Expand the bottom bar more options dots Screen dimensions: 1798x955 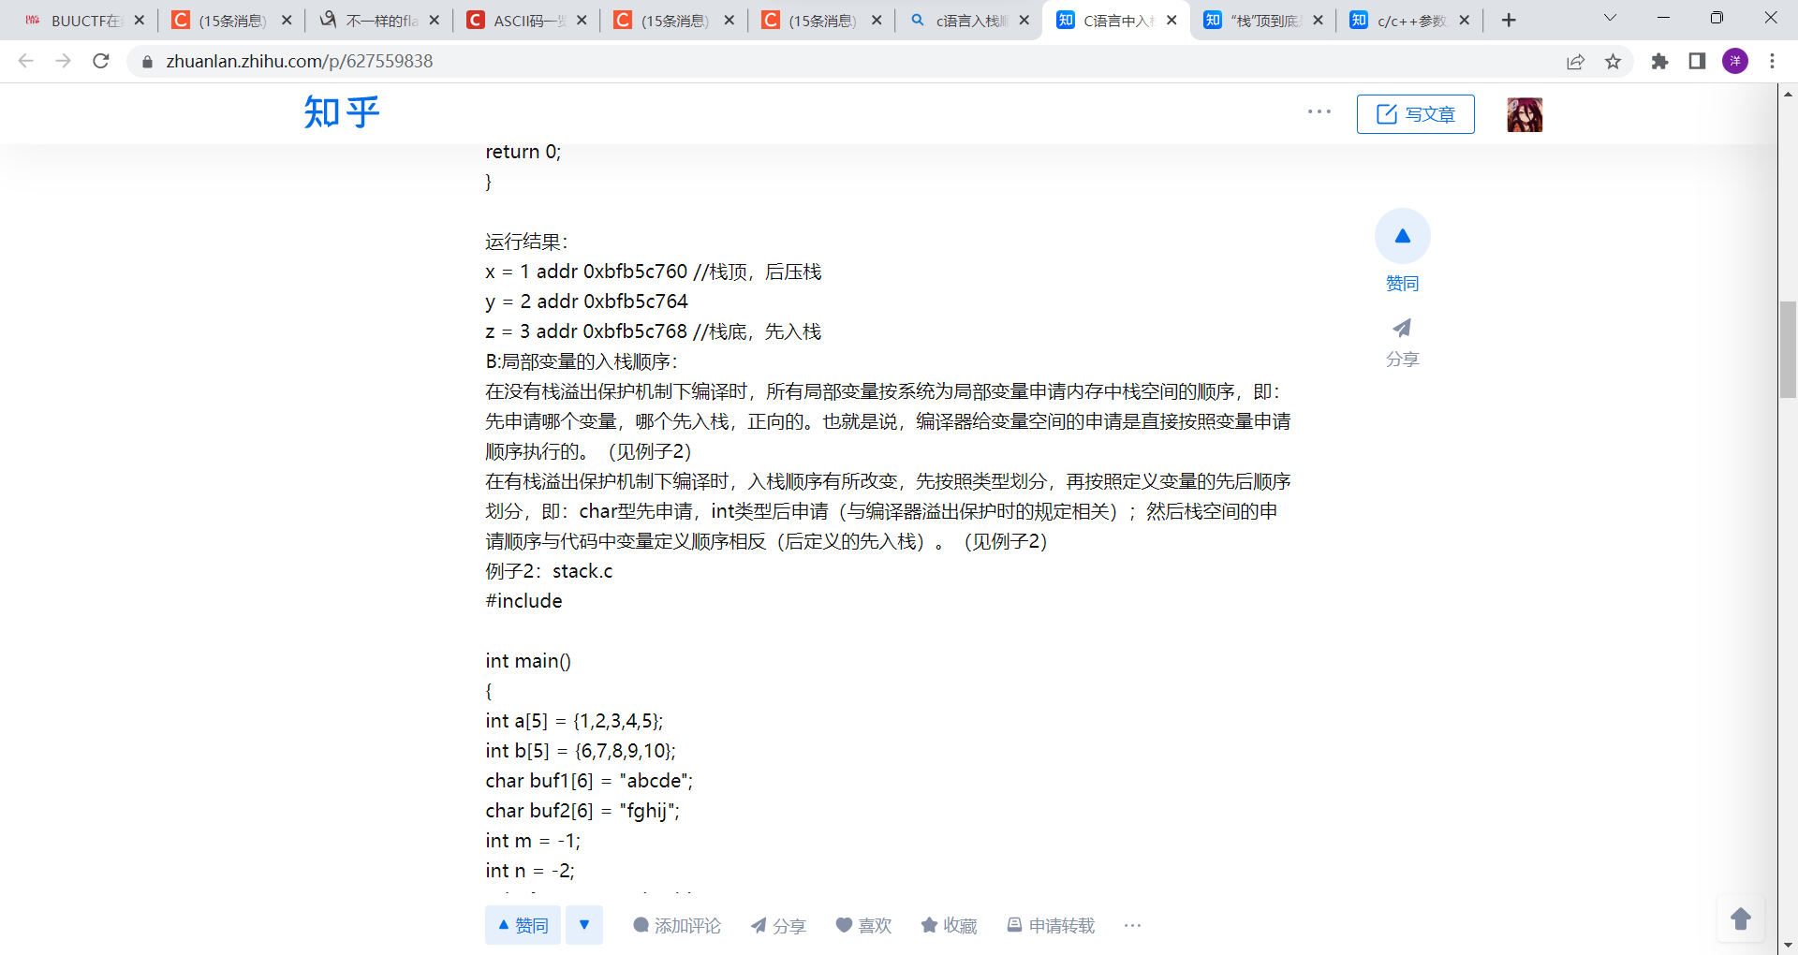point(1132,925)
